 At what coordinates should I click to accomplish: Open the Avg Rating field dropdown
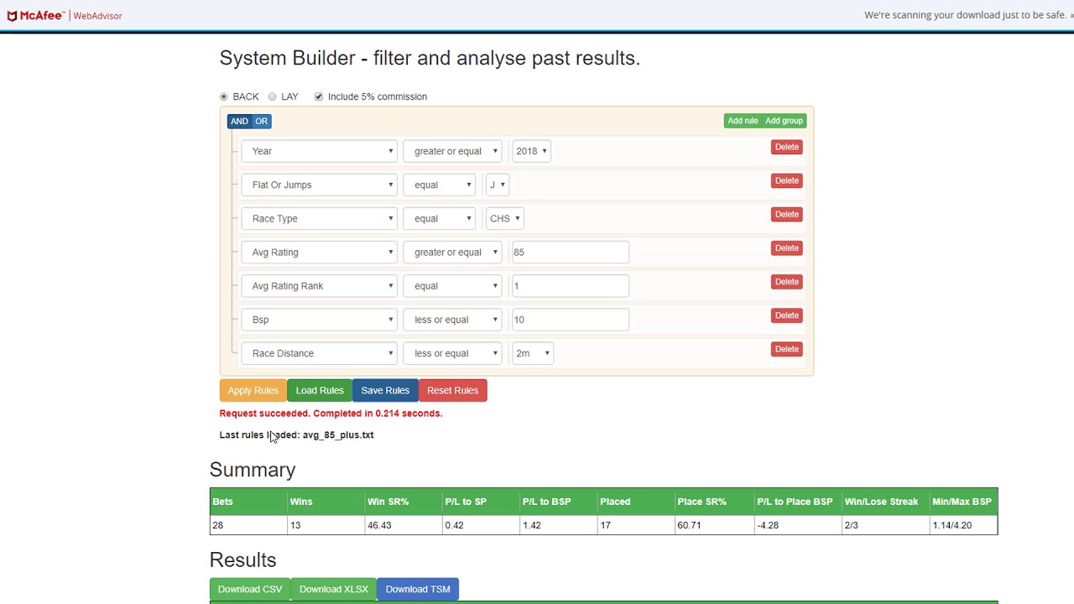pos(319,252)
